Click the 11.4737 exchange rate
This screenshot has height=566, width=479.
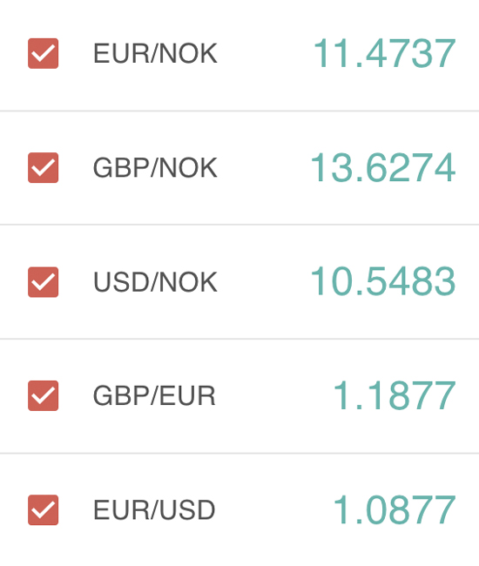tap(384, 53)
